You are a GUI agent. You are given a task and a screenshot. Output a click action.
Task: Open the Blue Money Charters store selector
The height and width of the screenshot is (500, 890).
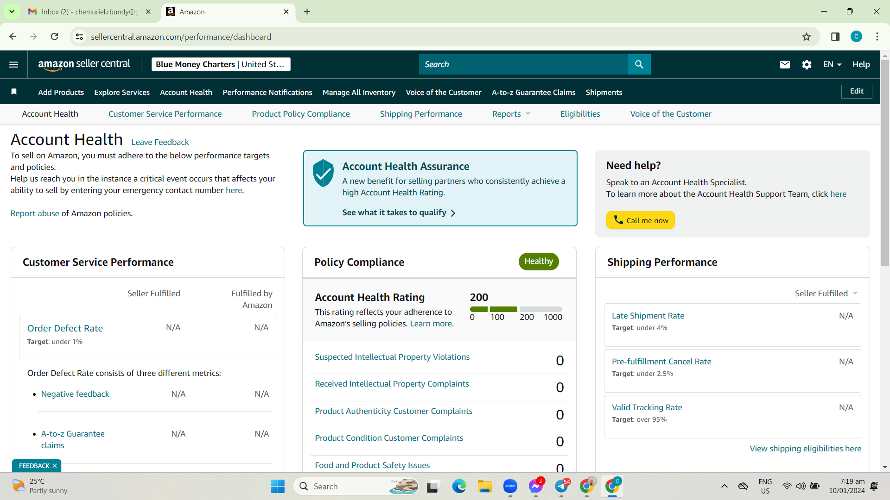(x=221, y=64)
